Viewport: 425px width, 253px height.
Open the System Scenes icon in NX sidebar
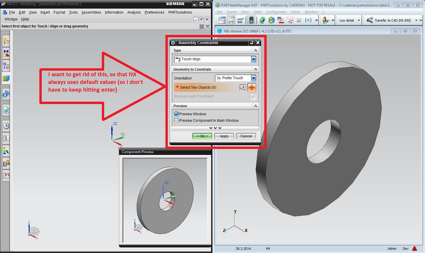coord(6,176)
